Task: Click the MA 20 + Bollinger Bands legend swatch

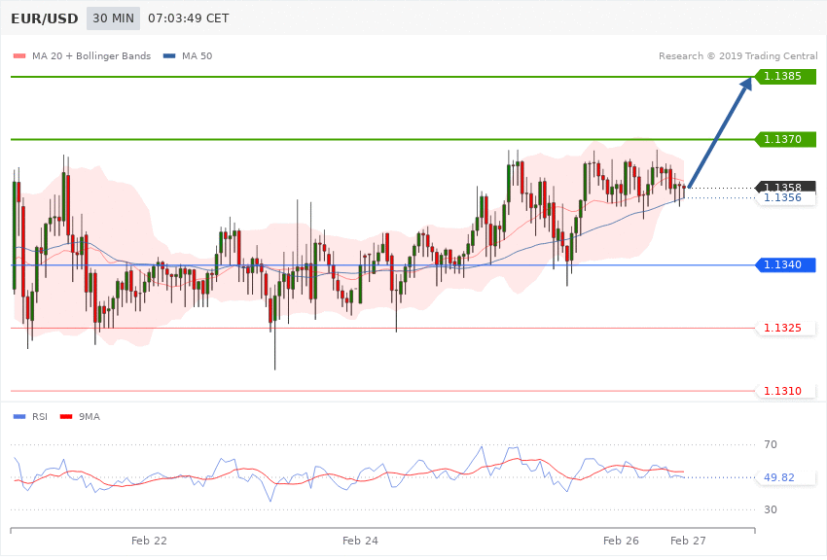Action: (x=19, y=55)
